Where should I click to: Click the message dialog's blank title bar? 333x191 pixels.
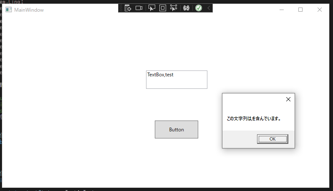click(250, 99)
